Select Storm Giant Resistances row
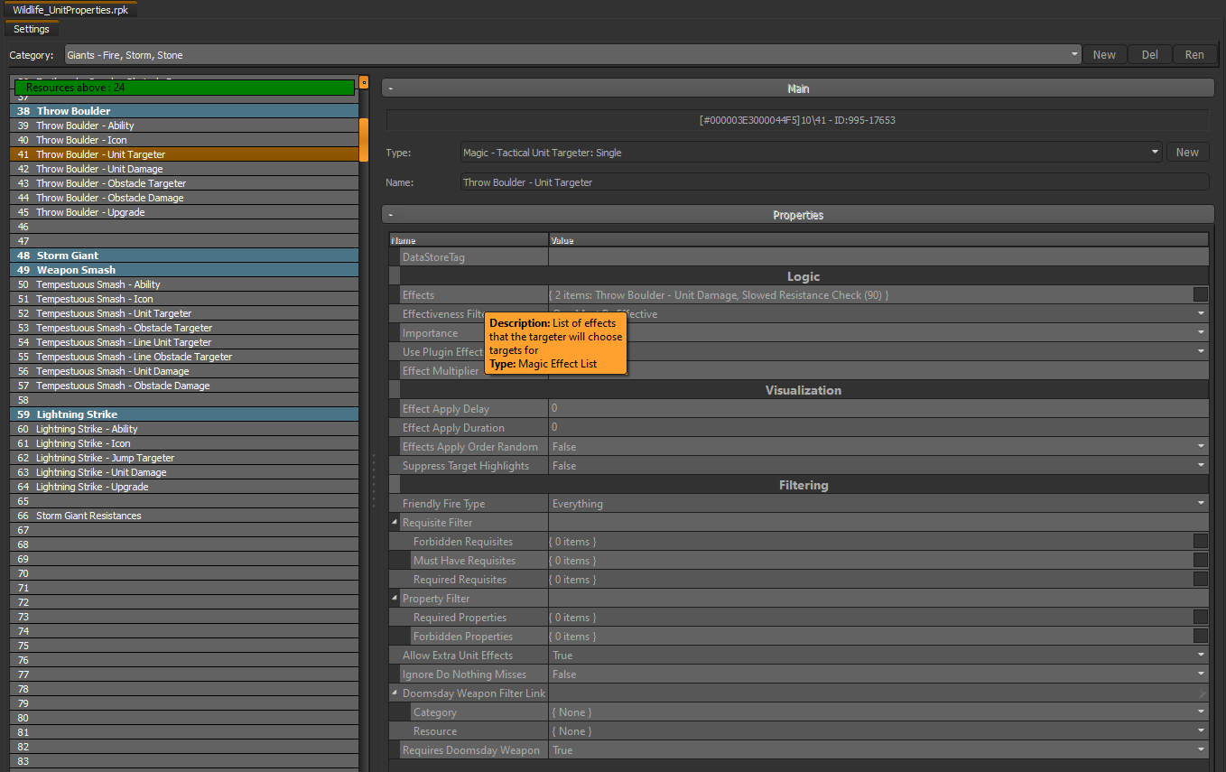This screenshot has width=1226, height=772. click(x=184, y=516)
